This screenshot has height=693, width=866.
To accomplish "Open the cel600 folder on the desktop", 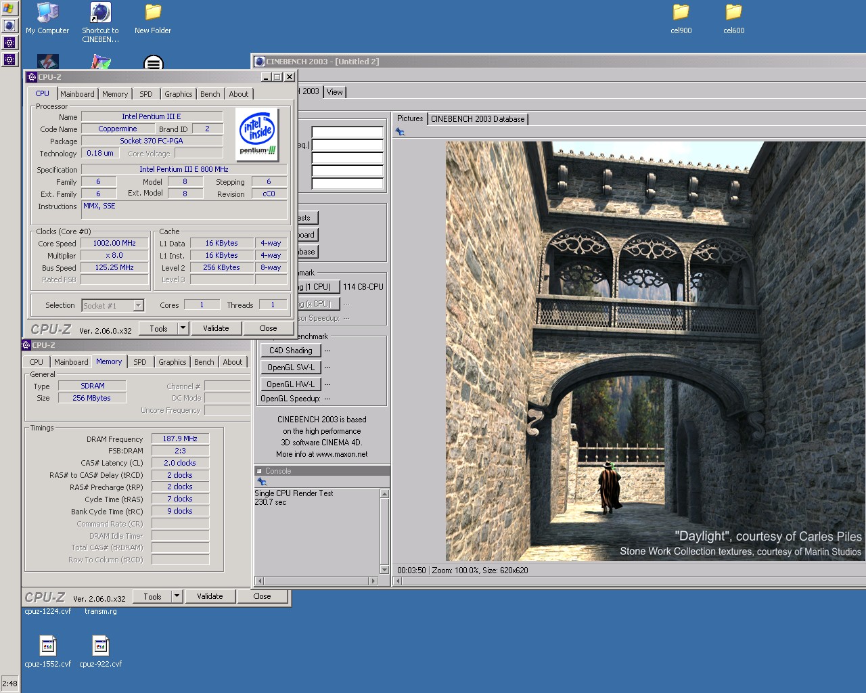I will point(733,18).
